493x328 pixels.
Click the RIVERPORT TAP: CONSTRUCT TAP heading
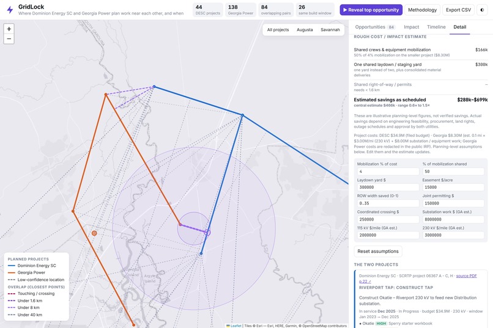(x=396, y=288)
